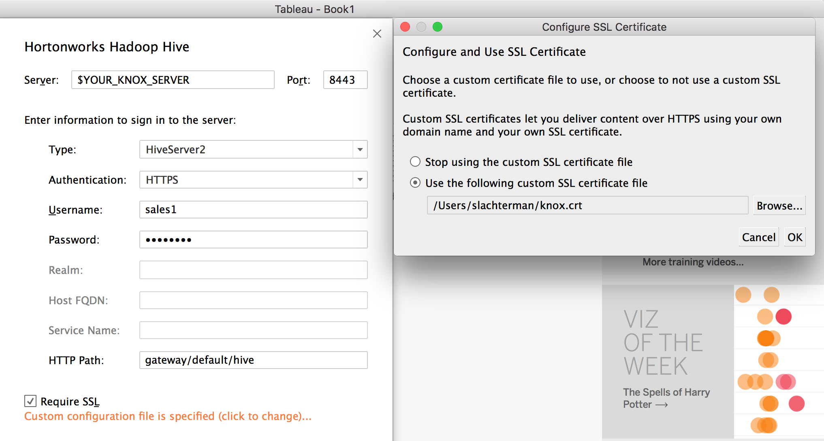
Task: Focus the HTTP Path field
Action: click(253, 360)
